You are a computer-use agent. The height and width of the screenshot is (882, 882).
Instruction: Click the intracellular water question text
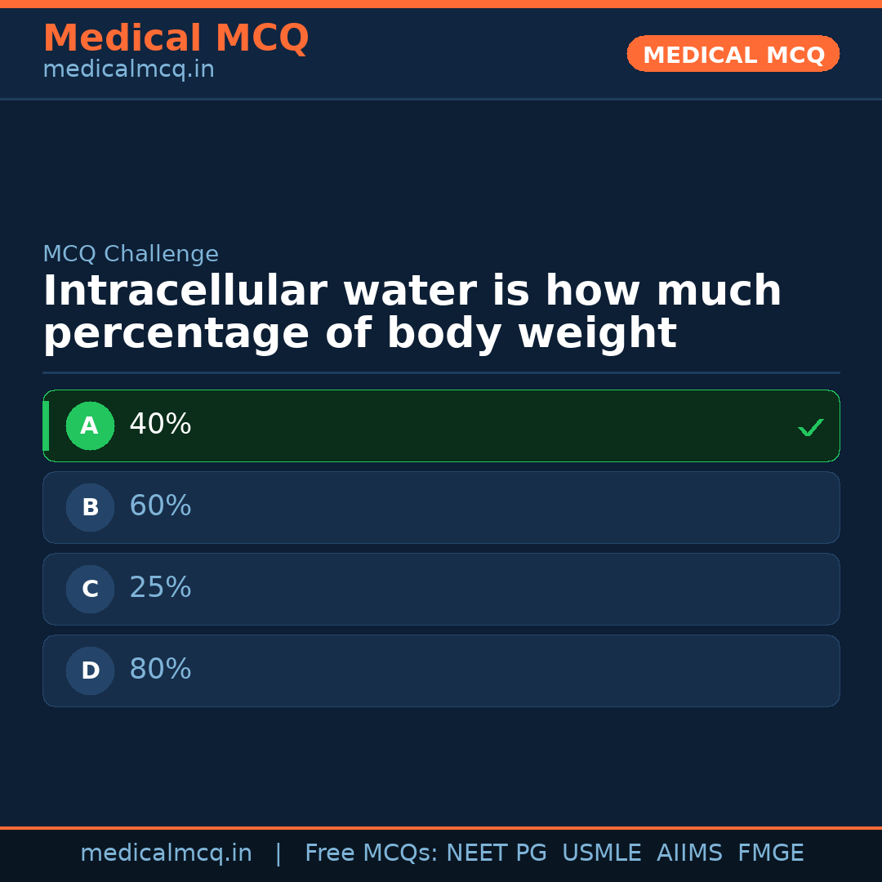click(412, 313)
